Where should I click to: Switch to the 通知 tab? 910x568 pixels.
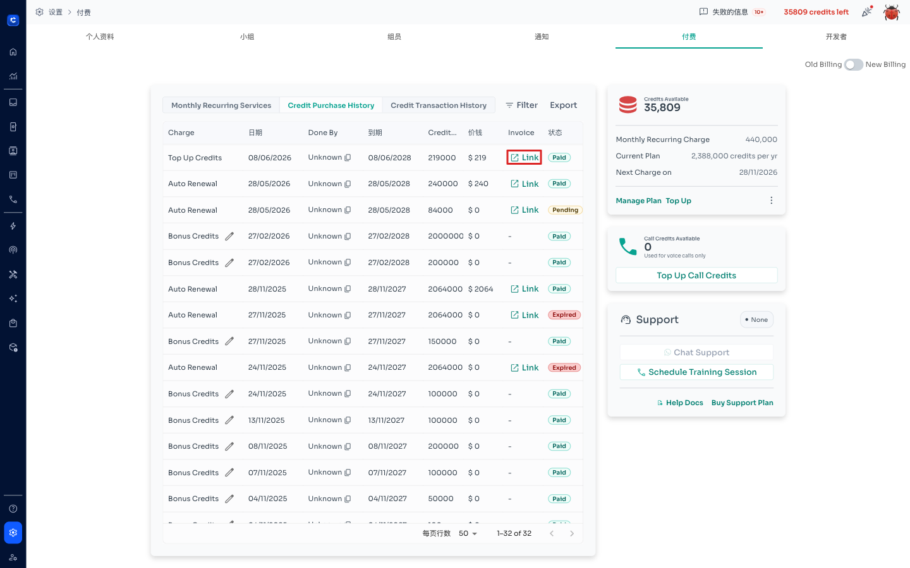542,37
